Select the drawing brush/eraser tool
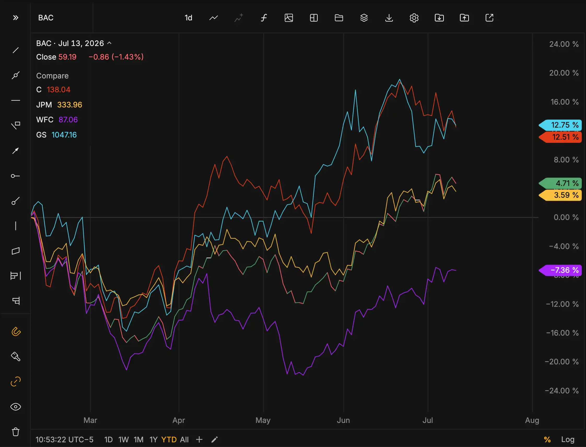586x447 pixels. click(x=16, y=357)
